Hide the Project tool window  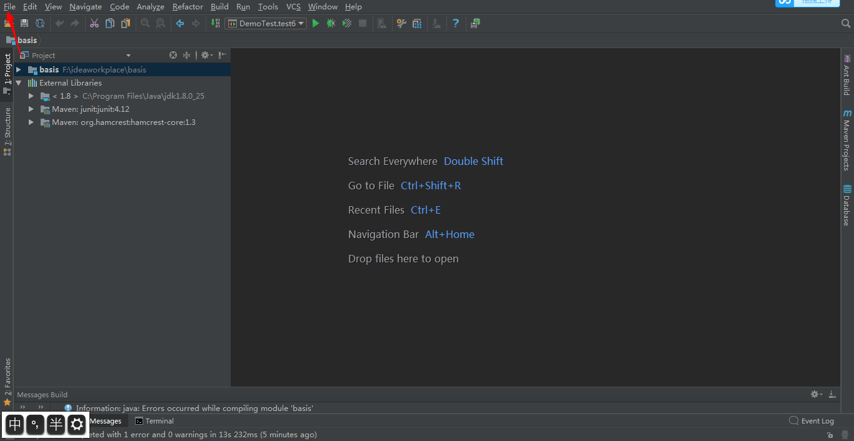pos(223,55)
